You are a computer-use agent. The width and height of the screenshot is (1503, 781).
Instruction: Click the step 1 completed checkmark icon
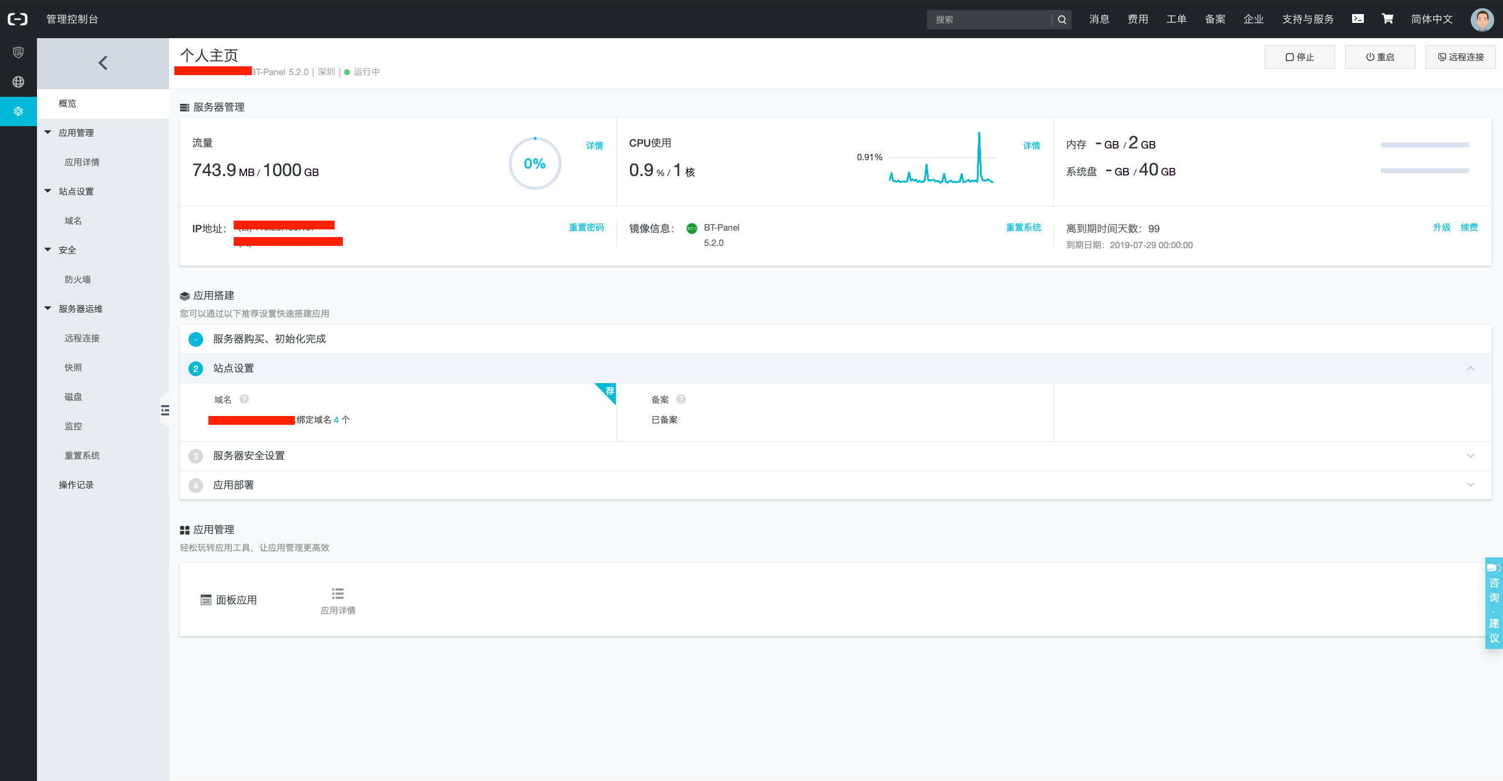click(196, 339)
